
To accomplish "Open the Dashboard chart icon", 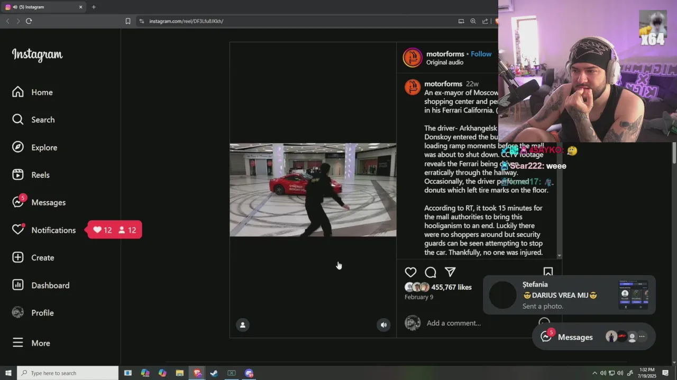I will (x=18, y=285).
